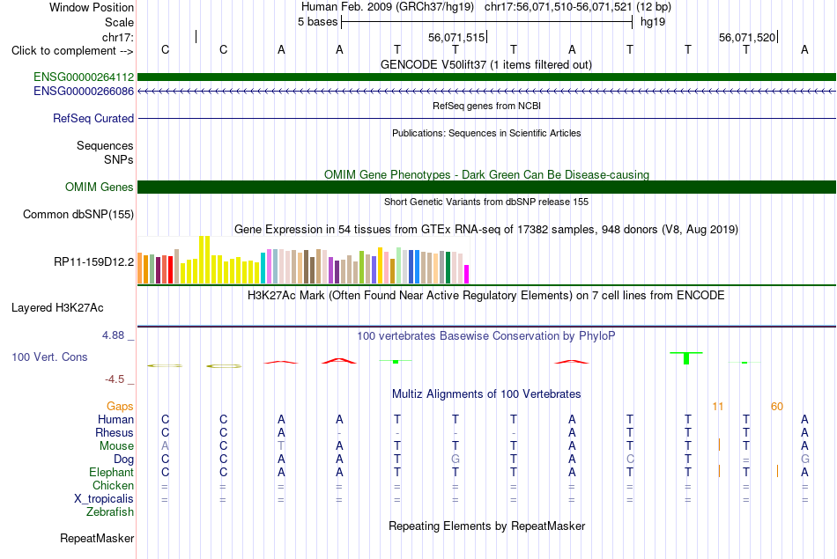Click the Dog species label
This screenshot has height=559, width=837.
[123, 460]
